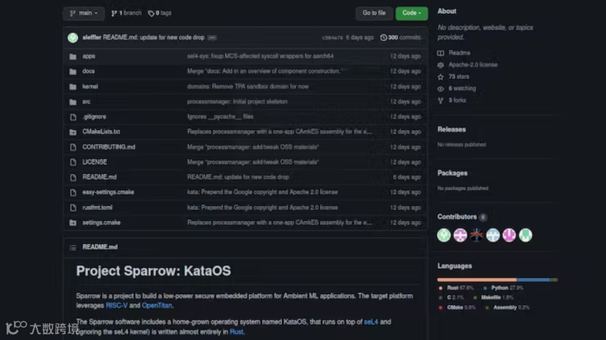Image resolution: width=606 pixels, height=340 pixels.
Task: Click the first contributor avatar
Action: pyautogui.click(x=444, y=235)
